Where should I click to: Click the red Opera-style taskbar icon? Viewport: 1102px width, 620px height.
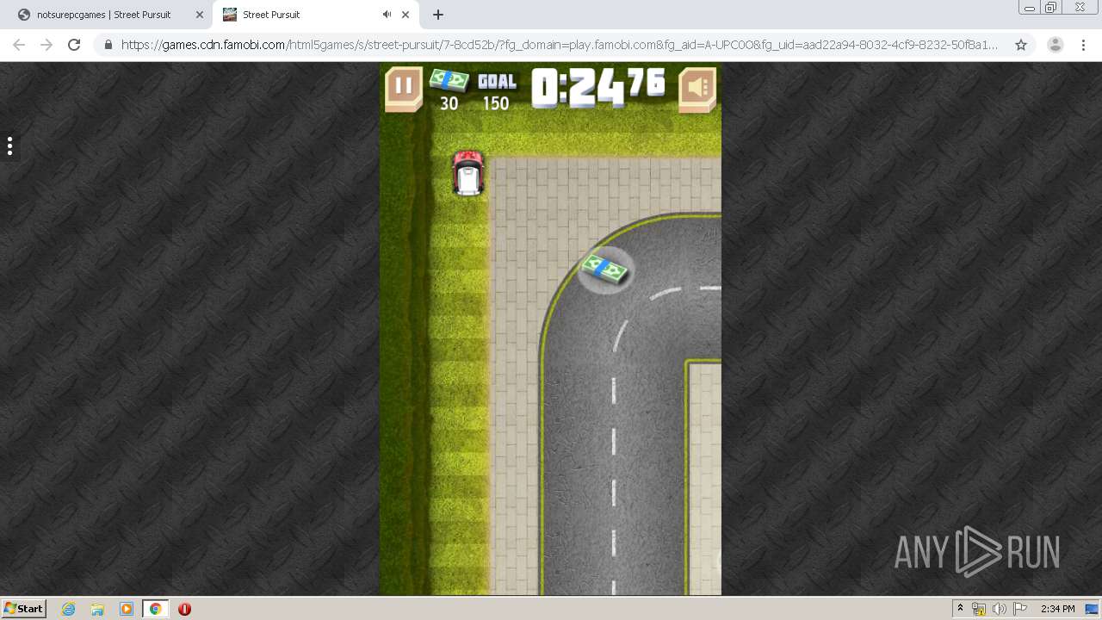pyautogui.click(x=184, y=609)
